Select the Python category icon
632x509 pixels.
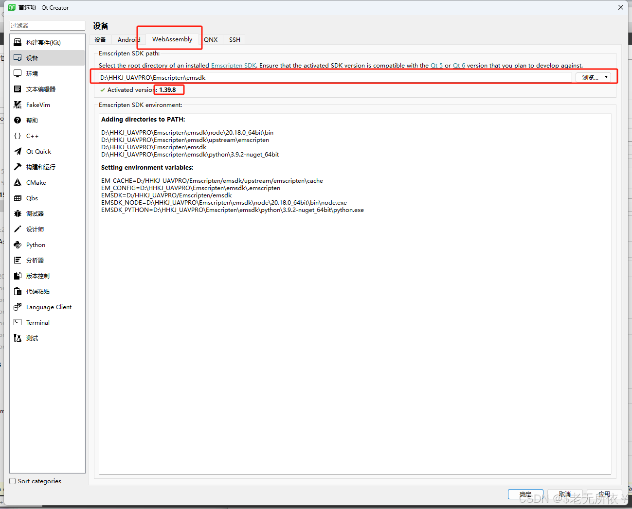pos(18,245)
